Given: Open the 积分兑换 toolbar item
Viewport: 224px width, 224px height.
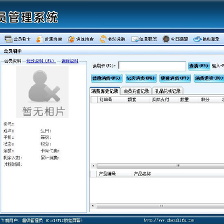Looking at the screenshot, I should pos(113,39).
